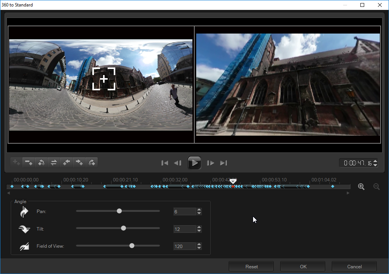Image resolution: width=389 pixels, height=274 pixels.
Task: Step forward one frame
Action: [x=210, y=163]
